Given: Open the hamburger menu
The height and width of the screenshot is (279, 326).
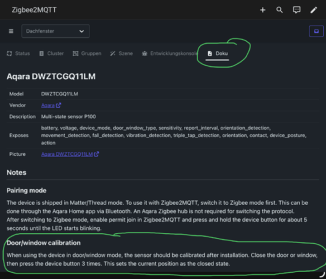Looking at the screenshot, I should [11, 31].
